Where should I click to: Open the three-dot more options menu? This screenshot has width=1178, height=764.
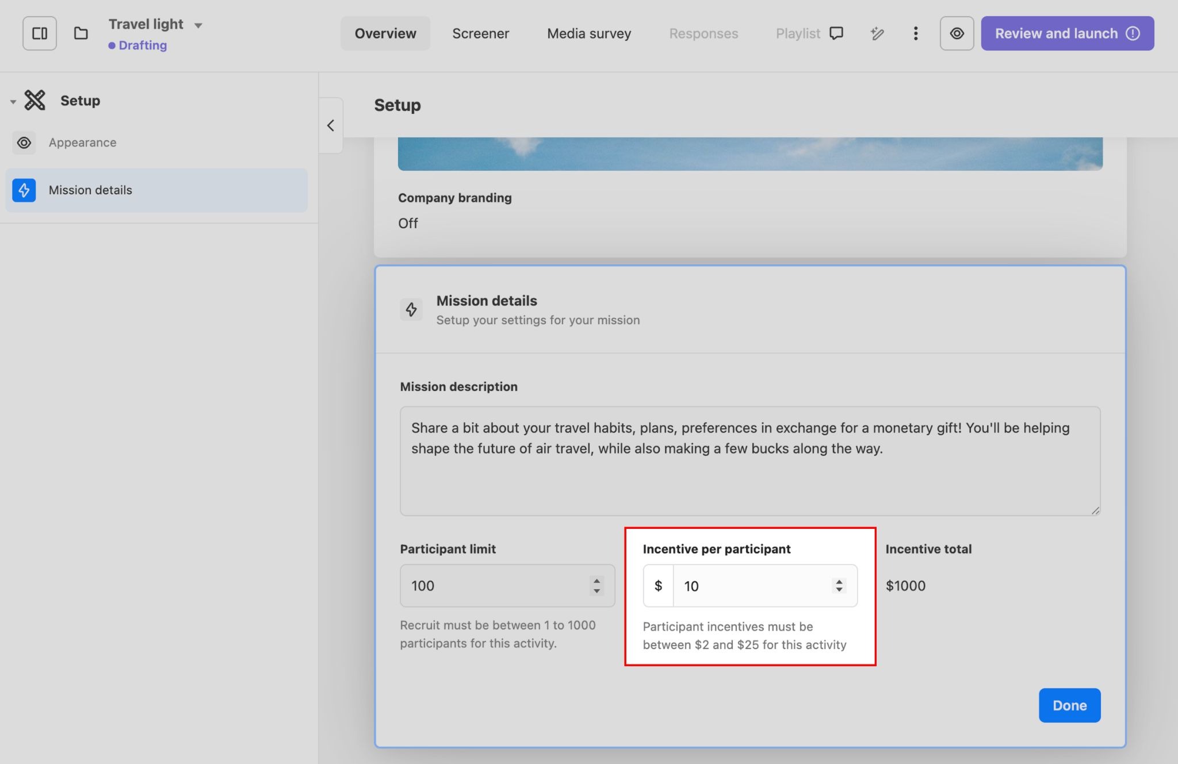tap(915, 33)
